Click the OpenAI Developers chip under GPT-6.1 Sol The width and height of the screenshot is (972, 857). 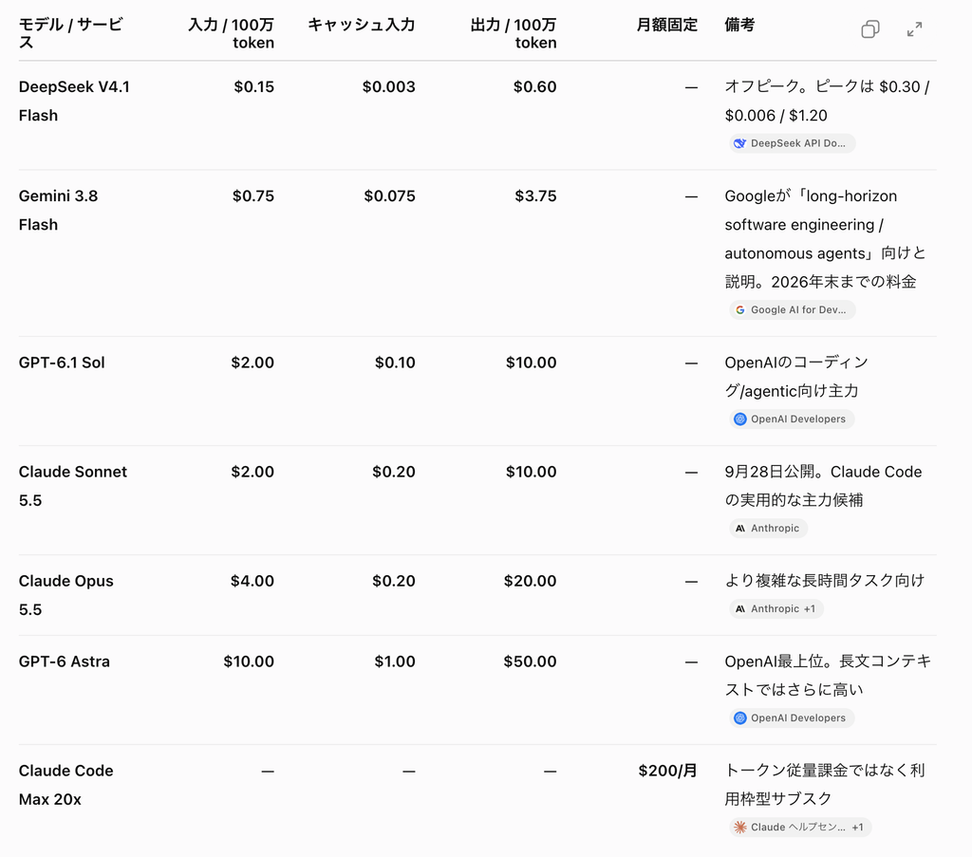tap(792, 419)
